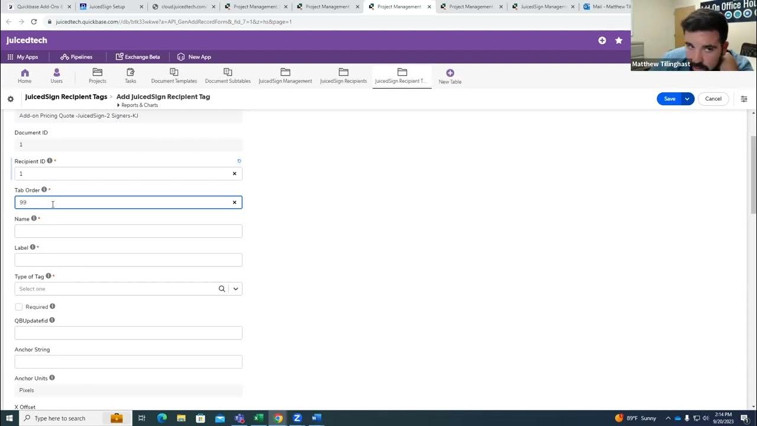757x426 pixels.
Task: Expand the Type of Tag dropdown arrow
Action: 235,289
